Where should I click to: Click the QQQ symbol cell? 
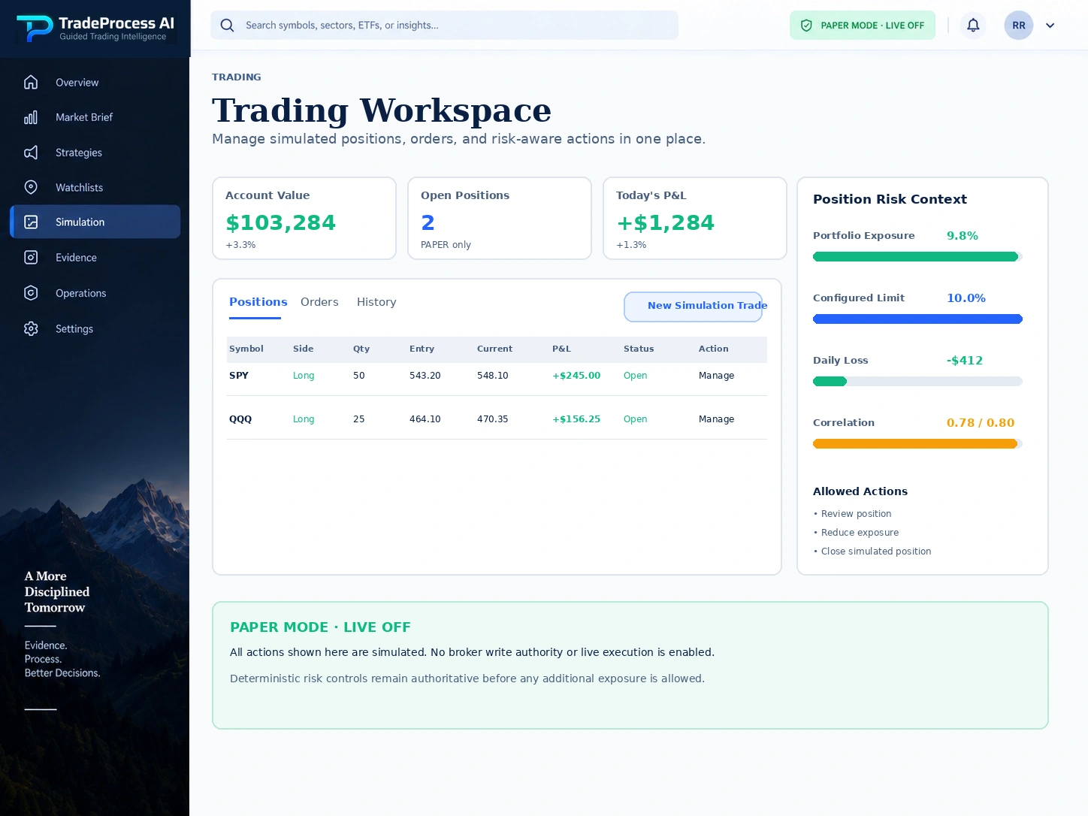pos(240,419)
